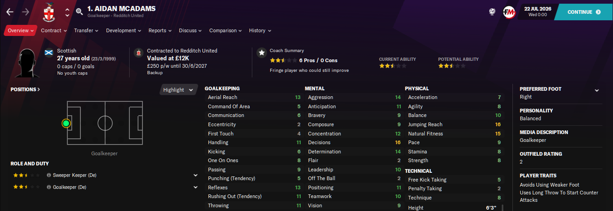
Task: Click the forward navigation arrow
Action: point(25,12)
